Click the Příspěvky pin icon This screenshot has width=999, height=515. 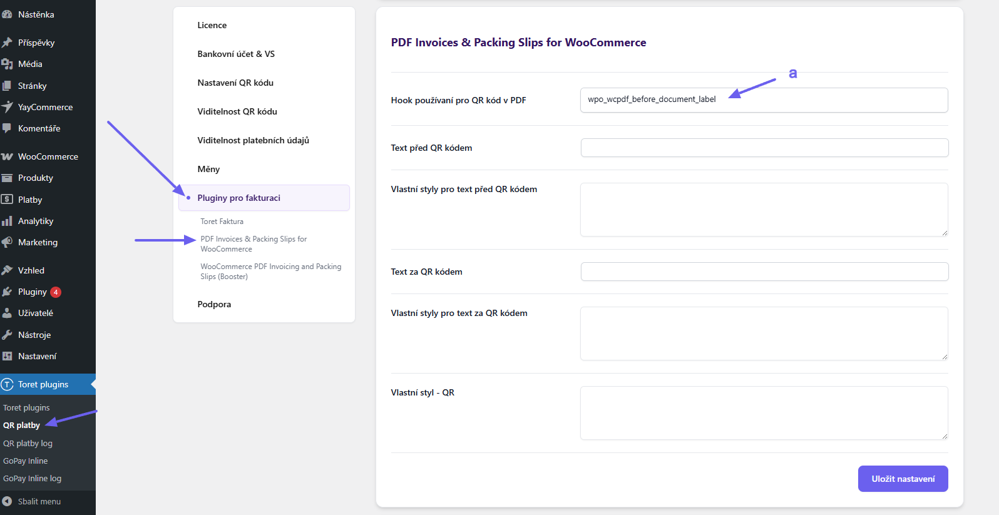(x=7, y=43)
